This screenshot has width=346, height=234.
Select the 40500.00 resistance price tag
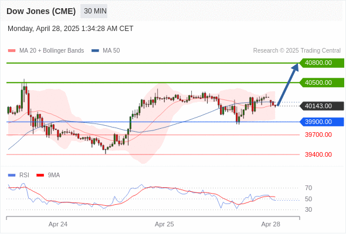pyautogui.click(x=322, y=82)
